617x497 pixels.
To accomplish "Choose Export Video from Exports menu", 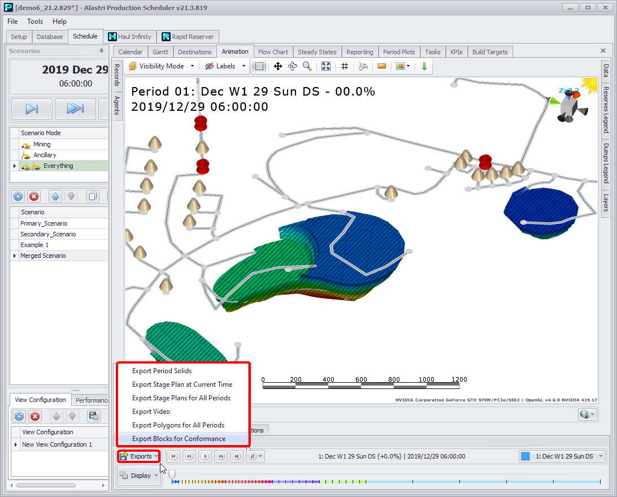I will 151,412.
